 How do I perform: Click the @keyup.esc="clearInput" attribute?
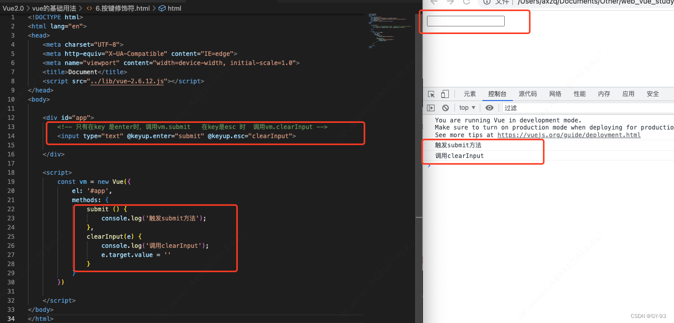(250, 136)
